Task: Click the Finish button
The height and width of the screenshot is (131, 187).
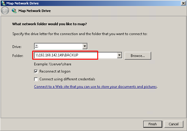Action: pos(153,124)
